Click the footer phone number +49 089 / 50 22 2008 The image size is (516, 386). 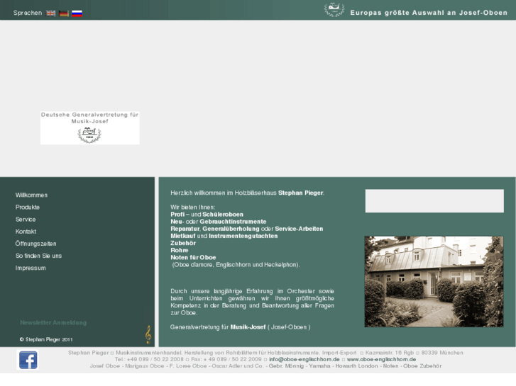click(x=155, y=359)
